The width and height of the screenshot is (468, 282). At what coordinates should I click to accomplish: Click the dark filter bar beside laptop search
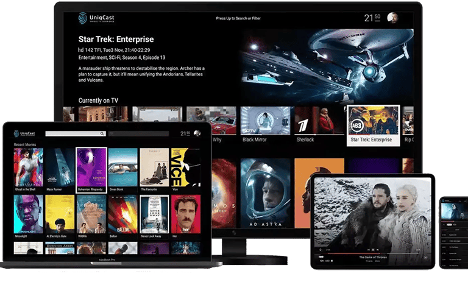click(x=139, y=133)
